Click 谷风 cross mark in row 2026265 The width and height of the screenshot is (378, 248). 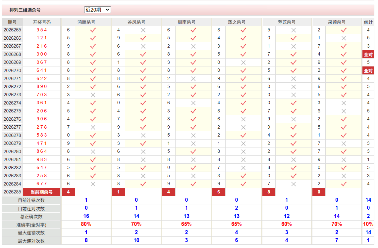143,30
